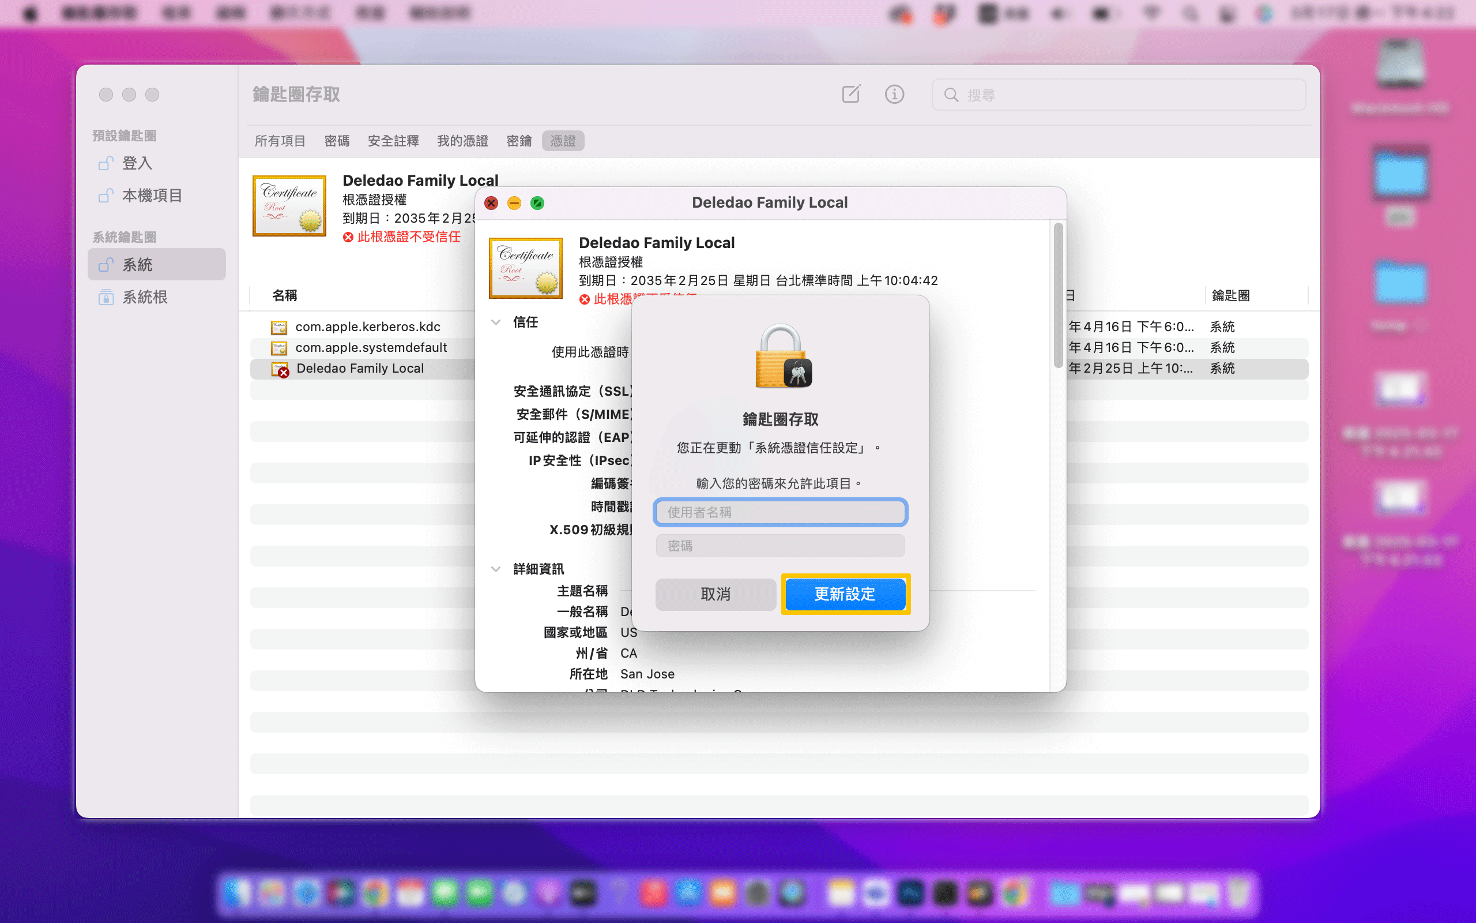
Task: Focus the 使用者名稱 input field
Action: (x=780, y=512)
